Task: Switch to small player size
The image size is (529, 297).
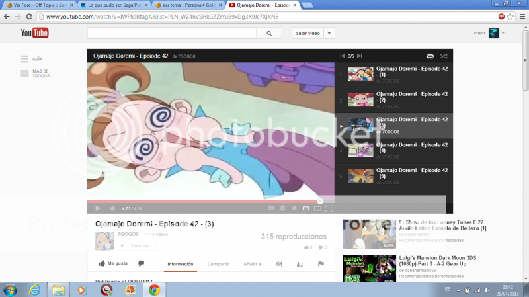Action: pos(305,208)
